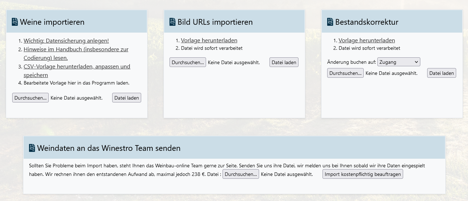This screenshot has width=468, height=201.
Task: Click Vorlage herunterladen under Bild URLs importieren
Action: (209, 40)
